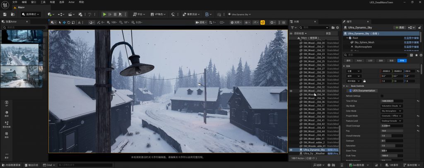Click the green Add component button
Screen dimensions: 424x168
click(x=399, y=27)
